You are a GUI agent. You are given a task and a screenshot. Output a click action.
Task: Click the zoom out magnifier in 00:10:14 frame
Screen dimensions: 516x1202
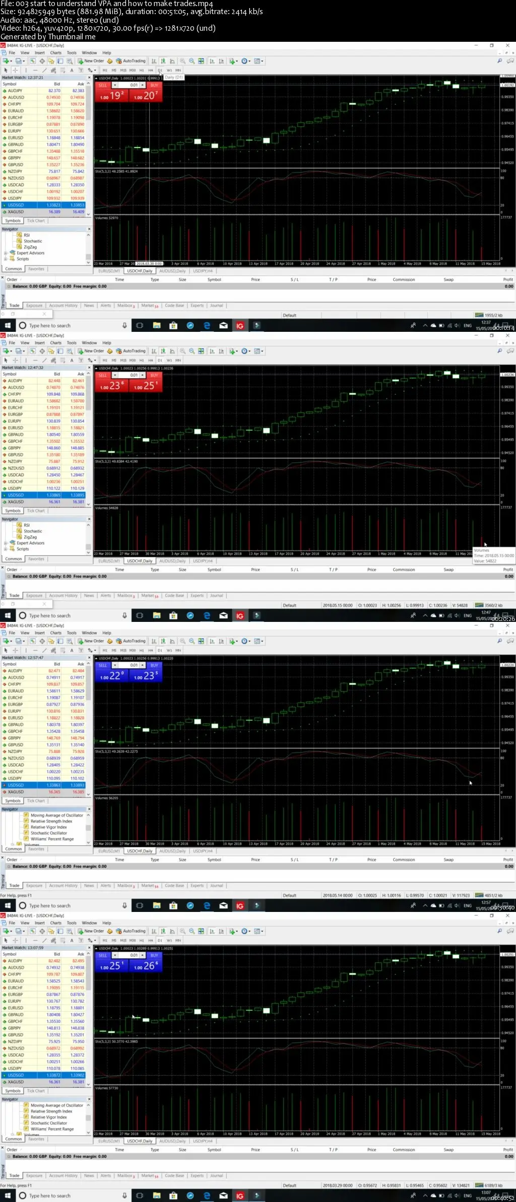pyautogui.click(x=191, y=61)
